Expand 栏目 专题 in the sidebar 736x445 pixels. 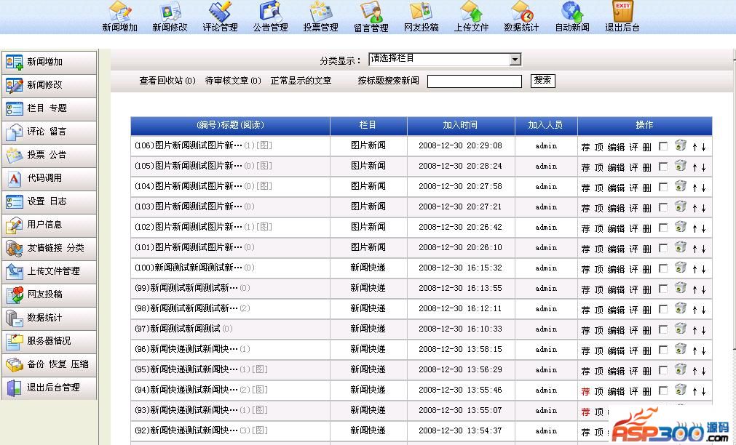coord(49,108)
